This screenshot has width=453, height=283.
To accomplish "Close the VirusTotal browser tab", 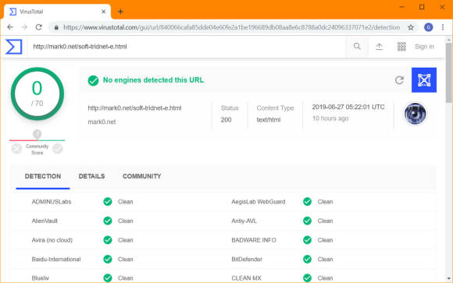I will [103, 12].
